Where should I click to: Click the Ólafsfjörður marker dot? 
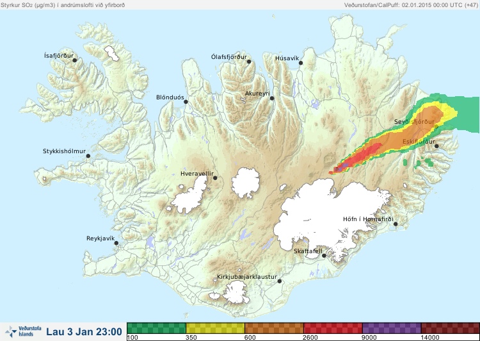(249, 62)
